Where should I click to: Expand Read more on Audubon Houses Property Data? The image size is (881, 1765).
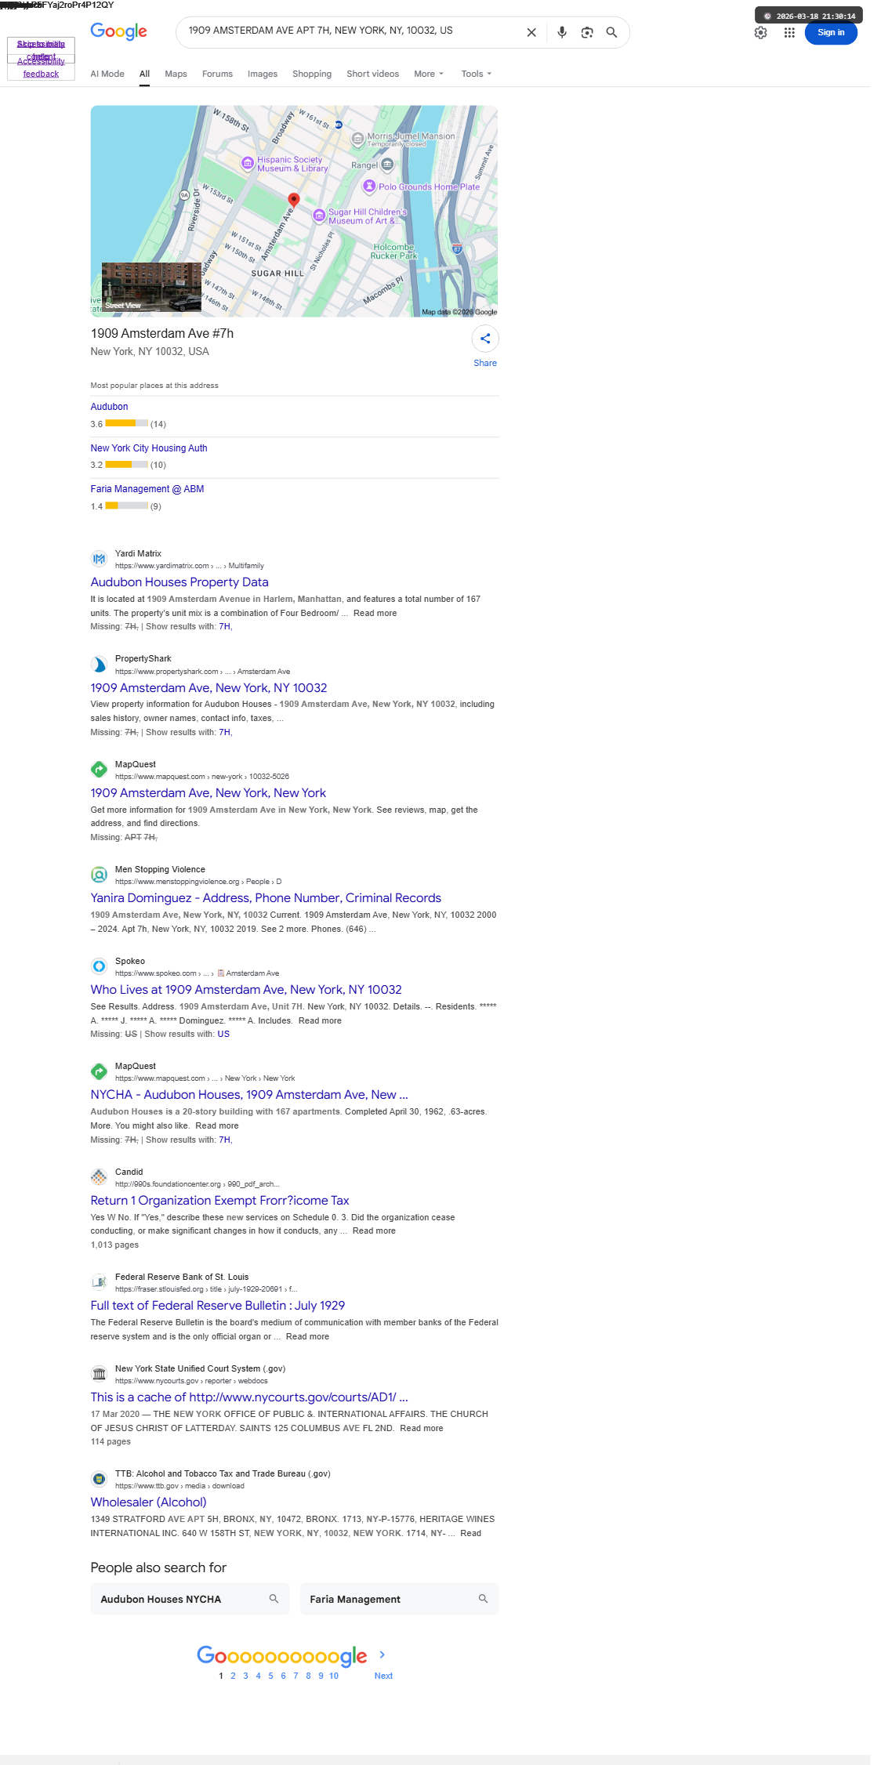(x=375, y=613)
